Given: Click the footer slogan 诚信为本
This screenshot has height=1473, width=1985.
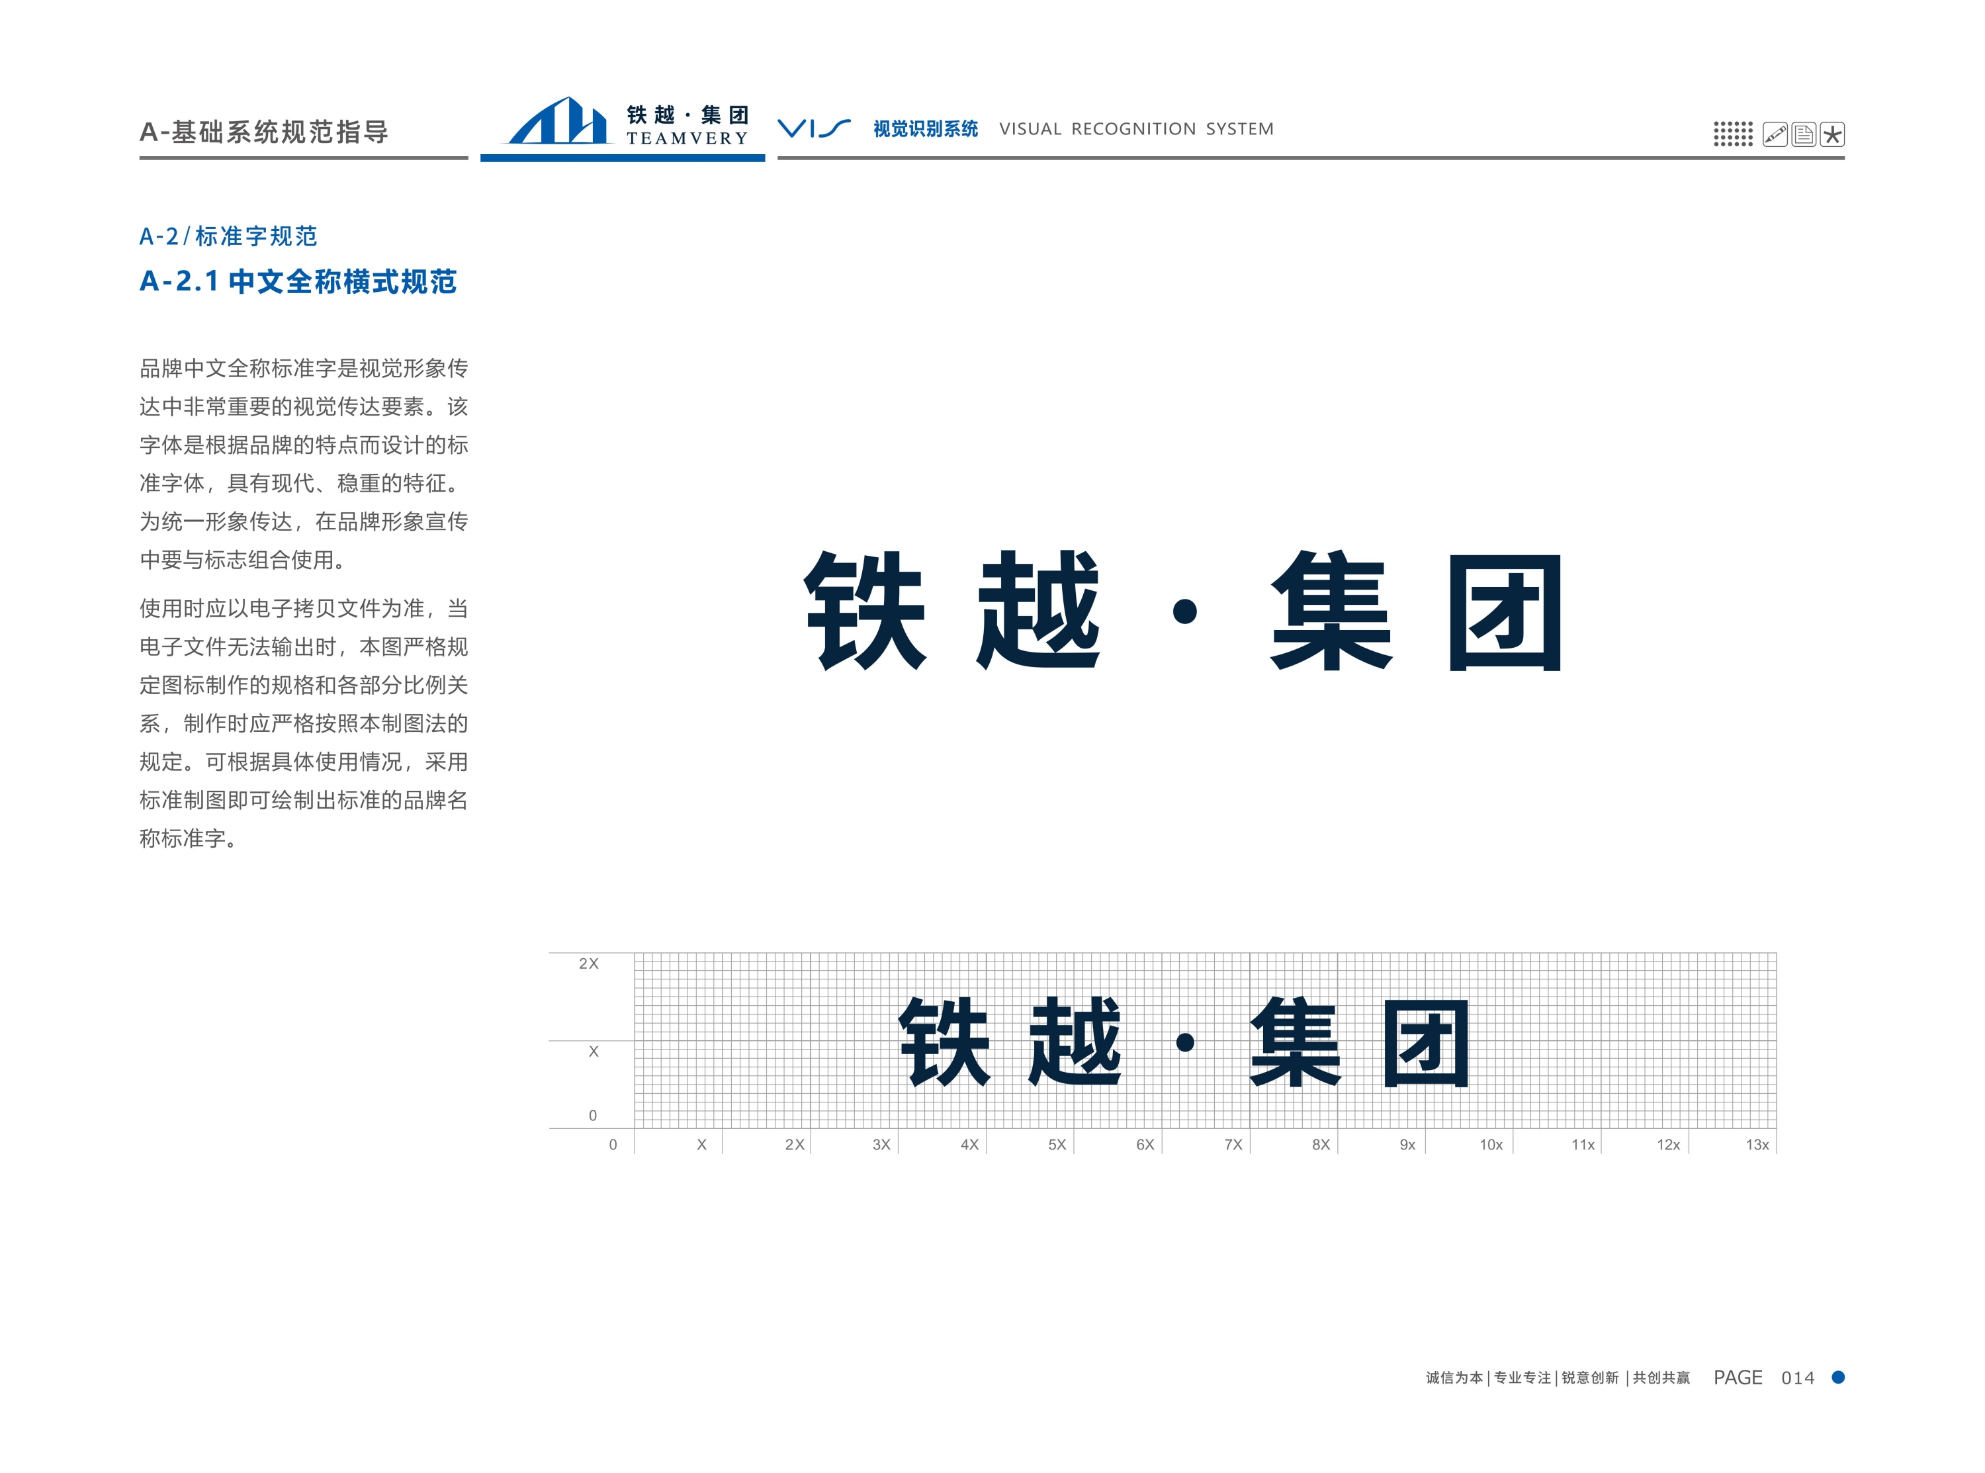Looking at the screenshot, I should click(x=1454, y=1378).
